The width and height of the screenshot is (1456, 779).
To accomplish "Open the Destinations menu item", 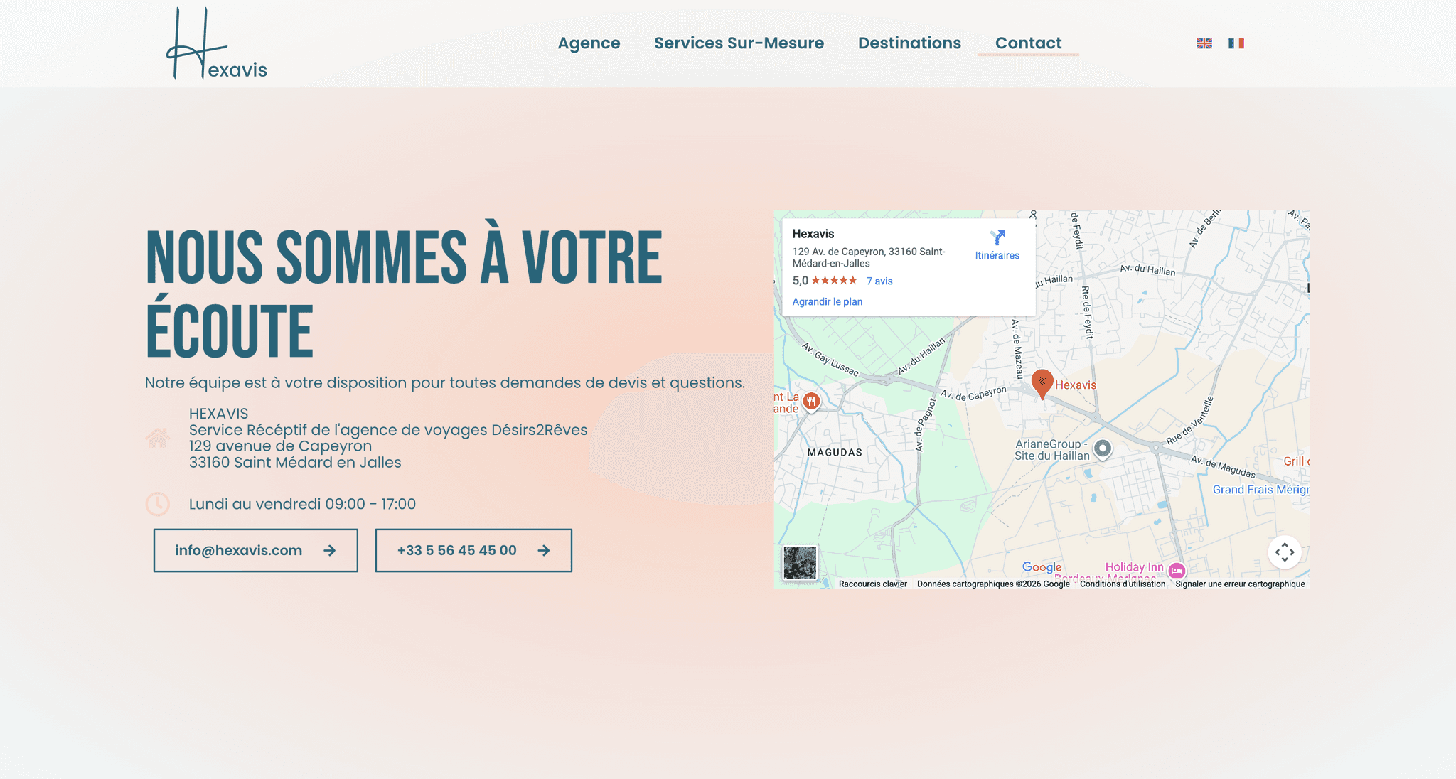I will point(909,43).
